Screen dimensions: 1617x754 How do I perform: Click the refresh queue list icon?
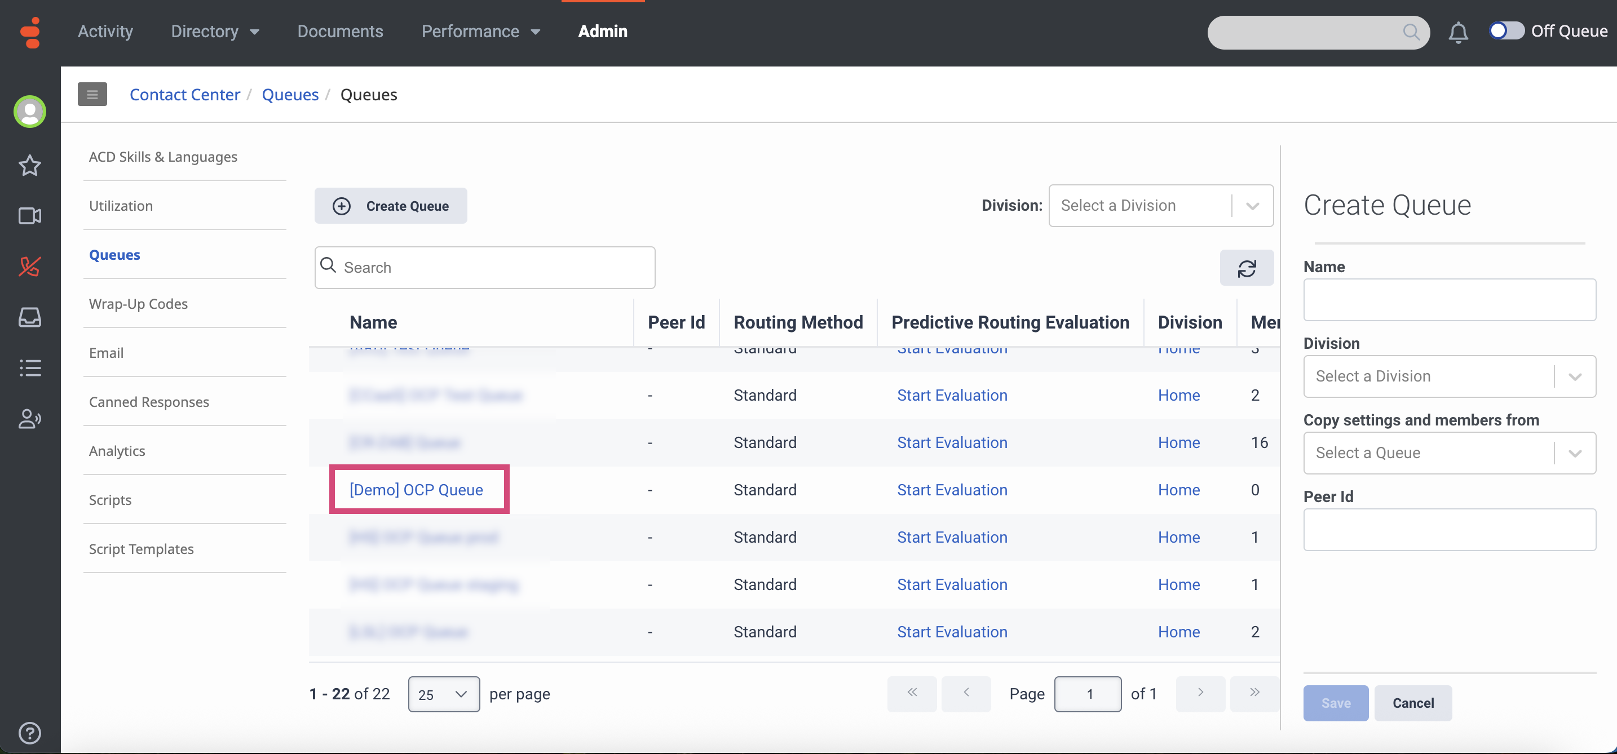(1246, 268)
